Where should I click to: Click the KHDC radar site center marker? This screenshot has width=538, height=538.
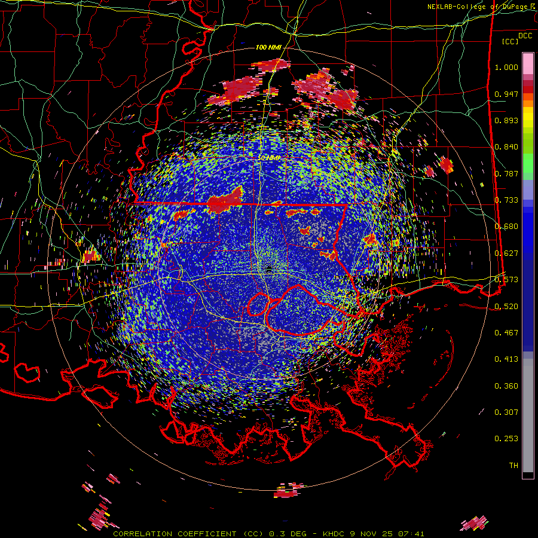pyautogui.click(x=269, y=268)
